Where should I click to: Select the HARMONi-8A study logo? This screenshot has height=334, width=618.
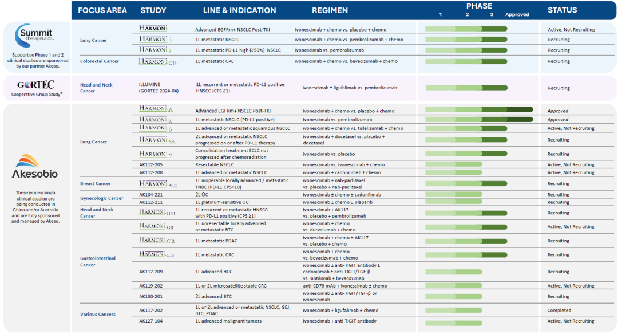(x=157, y=140)
